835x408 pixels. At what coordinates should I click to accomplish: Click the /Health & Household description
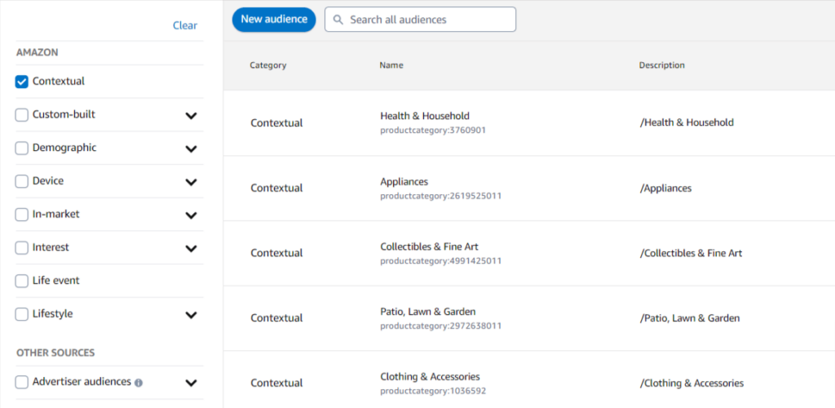(687, 122)
